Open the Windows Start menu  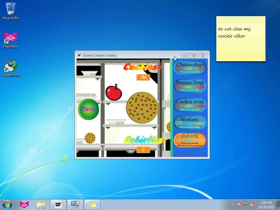7,205
